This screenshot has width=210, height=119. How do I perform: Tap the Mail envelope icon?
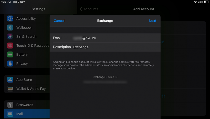[x=10, y=114]
